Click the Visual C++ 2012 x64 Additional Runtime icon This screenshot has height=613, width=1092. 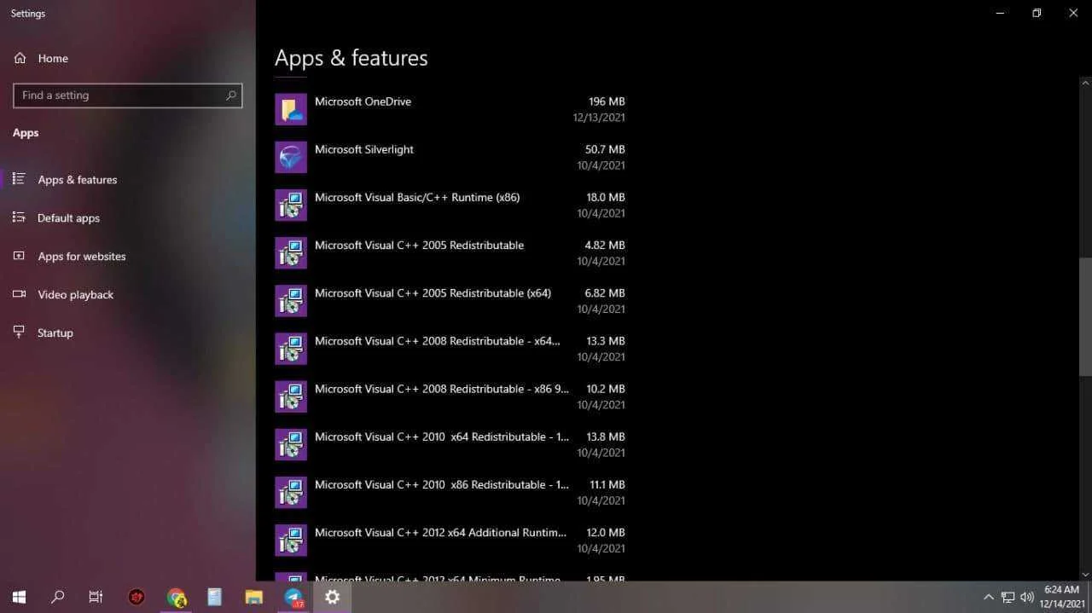coord(291,539)
